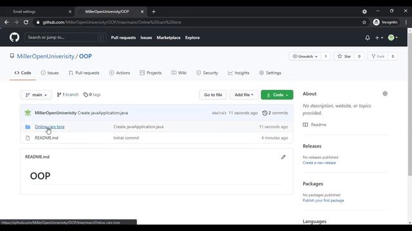The width and height of the screenshot is (412, 231).
Task: Click the browser forward arrow
Action: click(16, 22)
